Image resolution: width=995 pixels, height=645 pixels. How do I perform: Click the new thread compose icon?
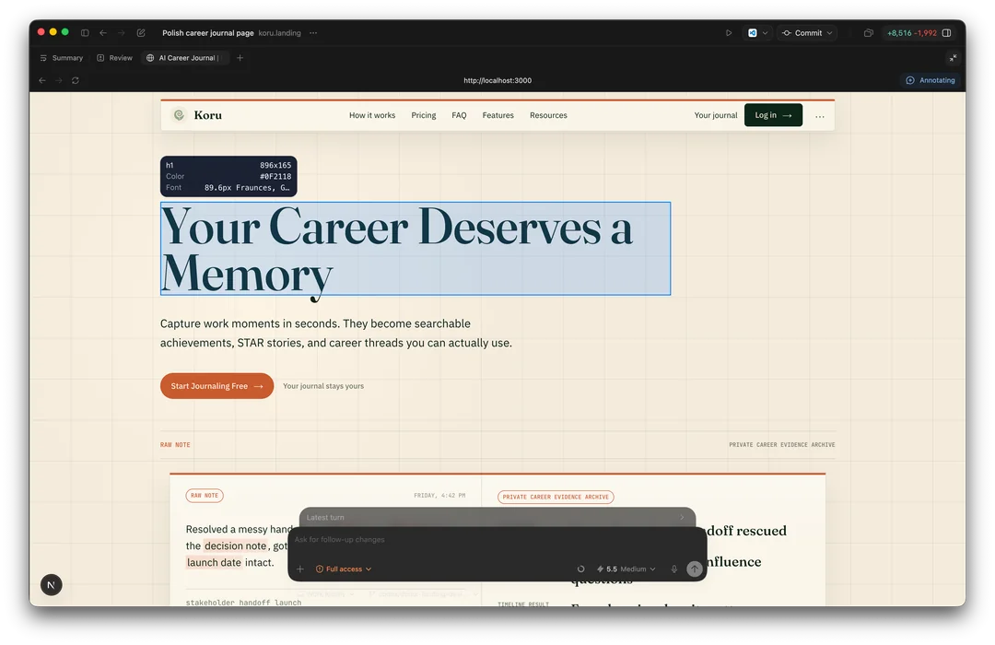click(141, 33)
